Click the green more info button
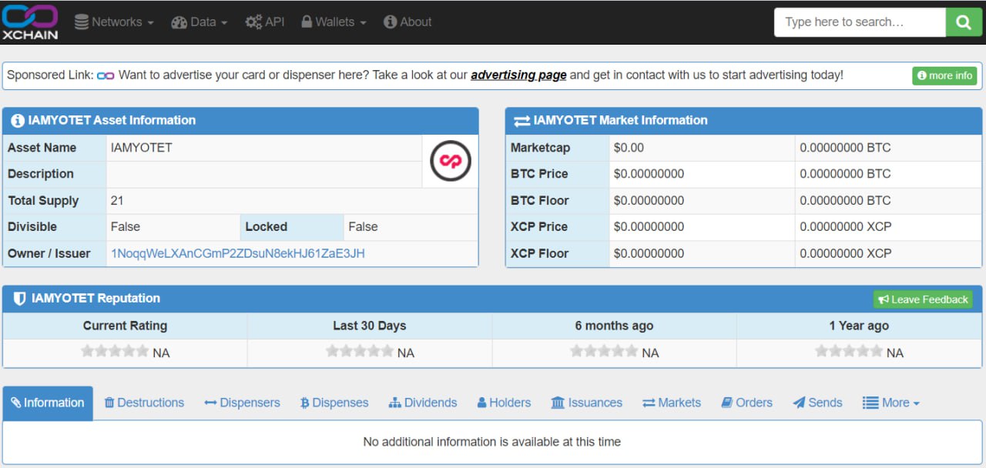 944,75
